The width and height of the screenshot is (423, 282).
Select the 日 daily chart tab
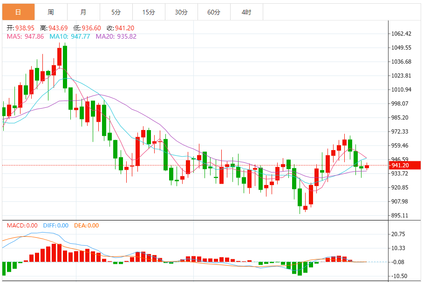coord(18,12)
